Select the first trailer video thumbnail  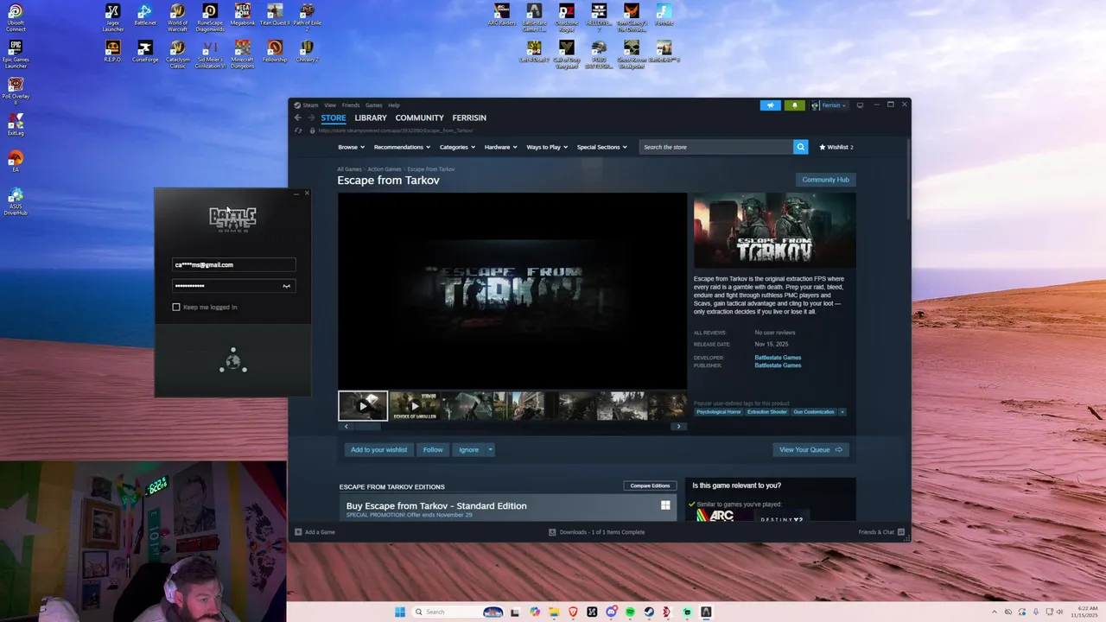(x=363, y=405)
